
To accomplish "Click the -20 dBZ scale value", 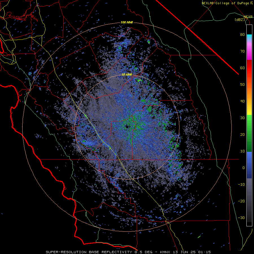I will click(x=241, y=201).
